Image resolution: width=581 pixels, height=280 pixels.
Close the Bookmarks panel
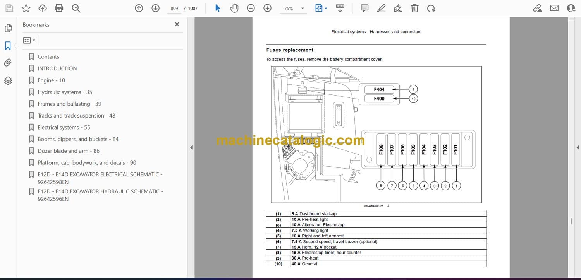[x=177, y=24]
